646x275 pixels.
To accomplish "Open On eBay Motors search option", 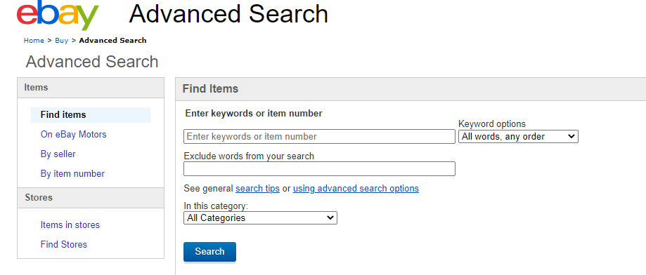I will [x=73, y=135].
